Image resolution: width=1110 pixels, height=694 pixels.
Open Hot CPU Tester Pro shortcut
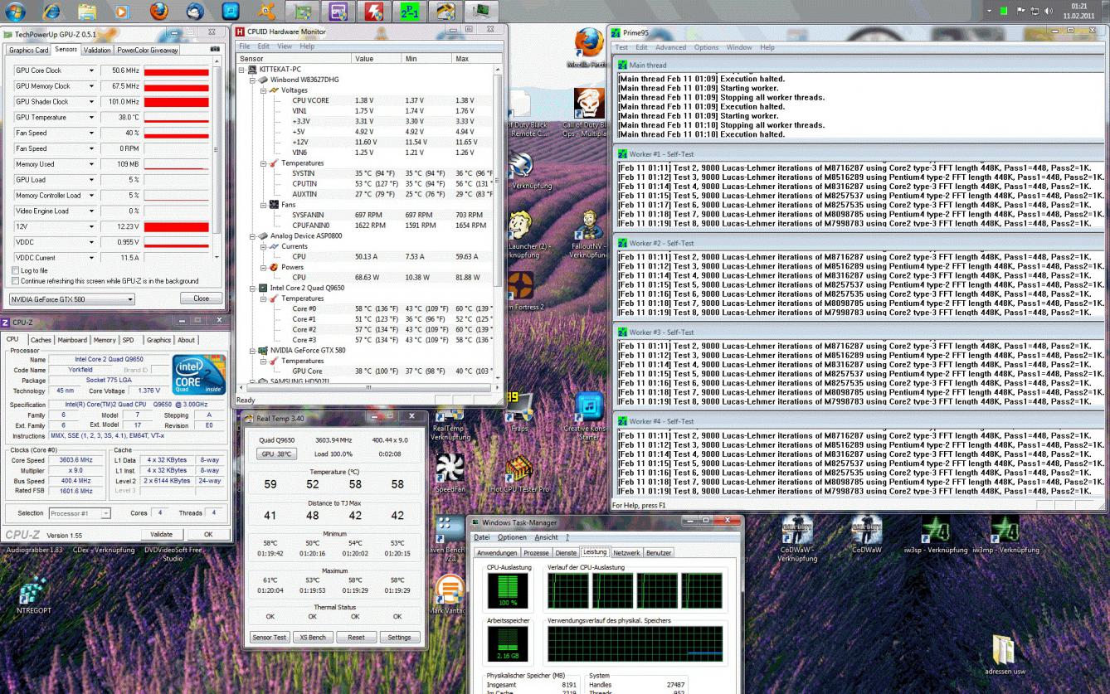click(x=519, y=473)
